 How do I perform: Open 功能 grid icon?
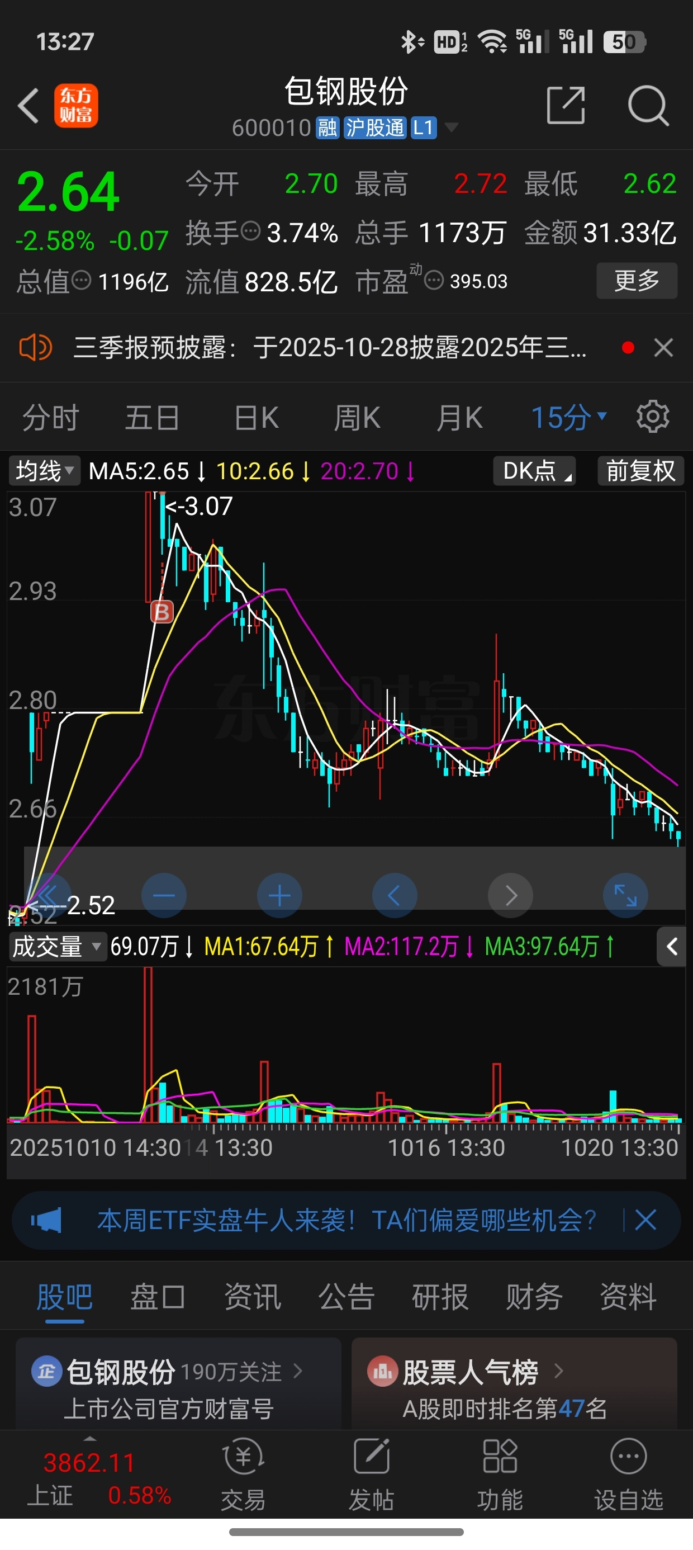pos(500,1457)
